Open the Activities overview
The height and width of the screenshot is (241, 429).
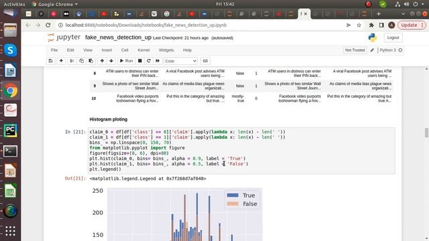[14, 4]
